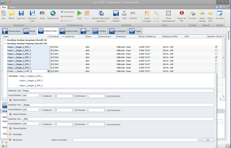
Task: Open the CAN assistant
Action: (125, 14)
